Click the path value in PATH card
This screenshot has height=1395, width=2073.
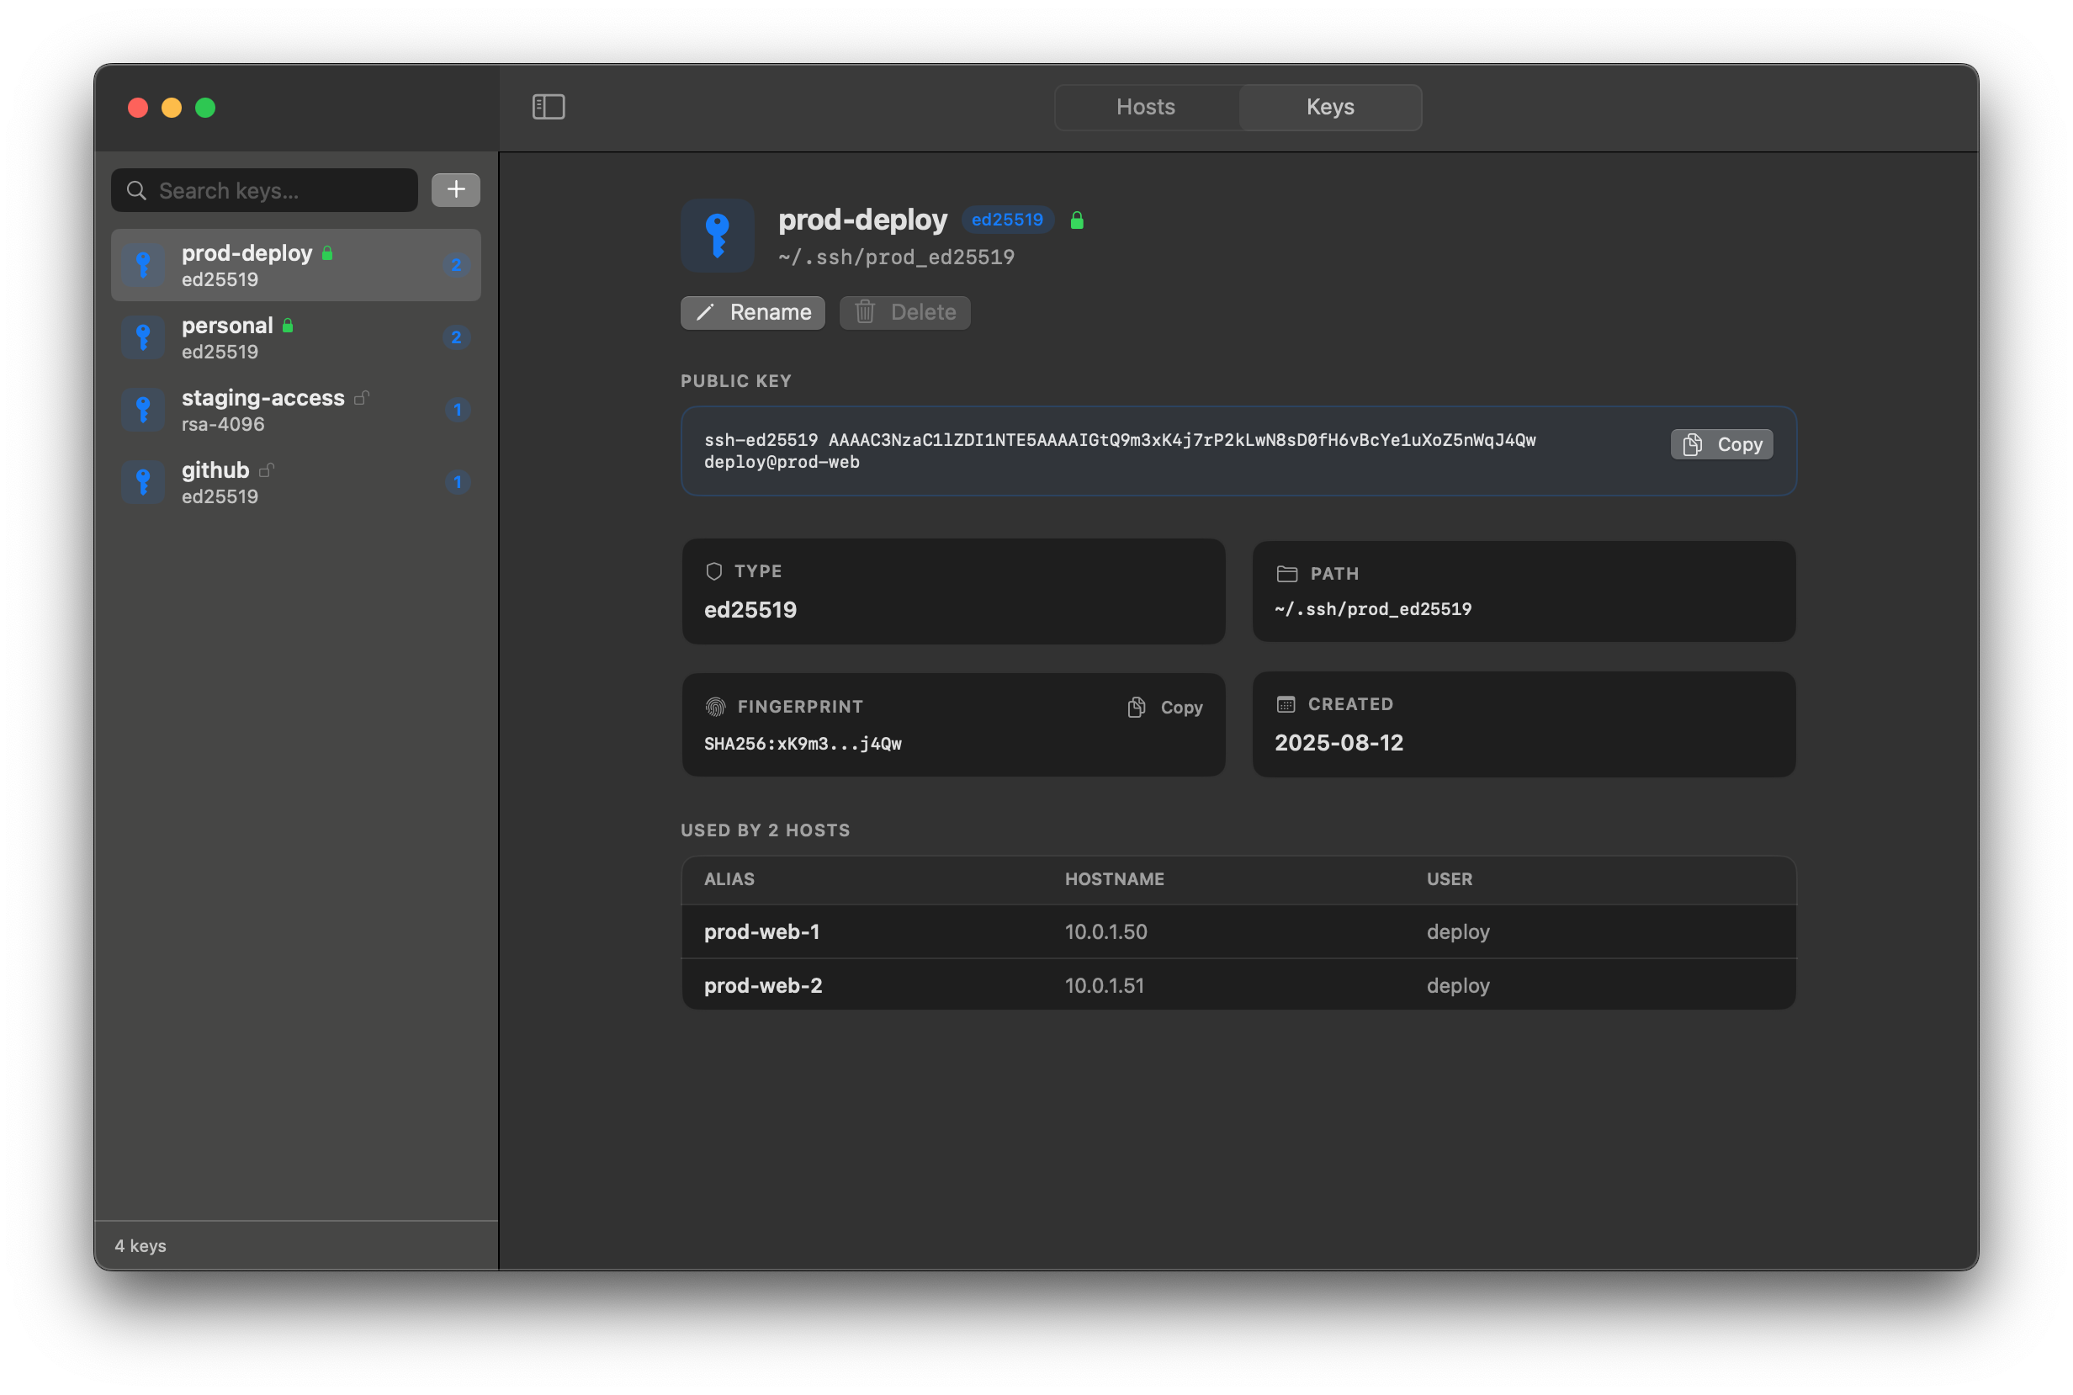(1373, 609)
